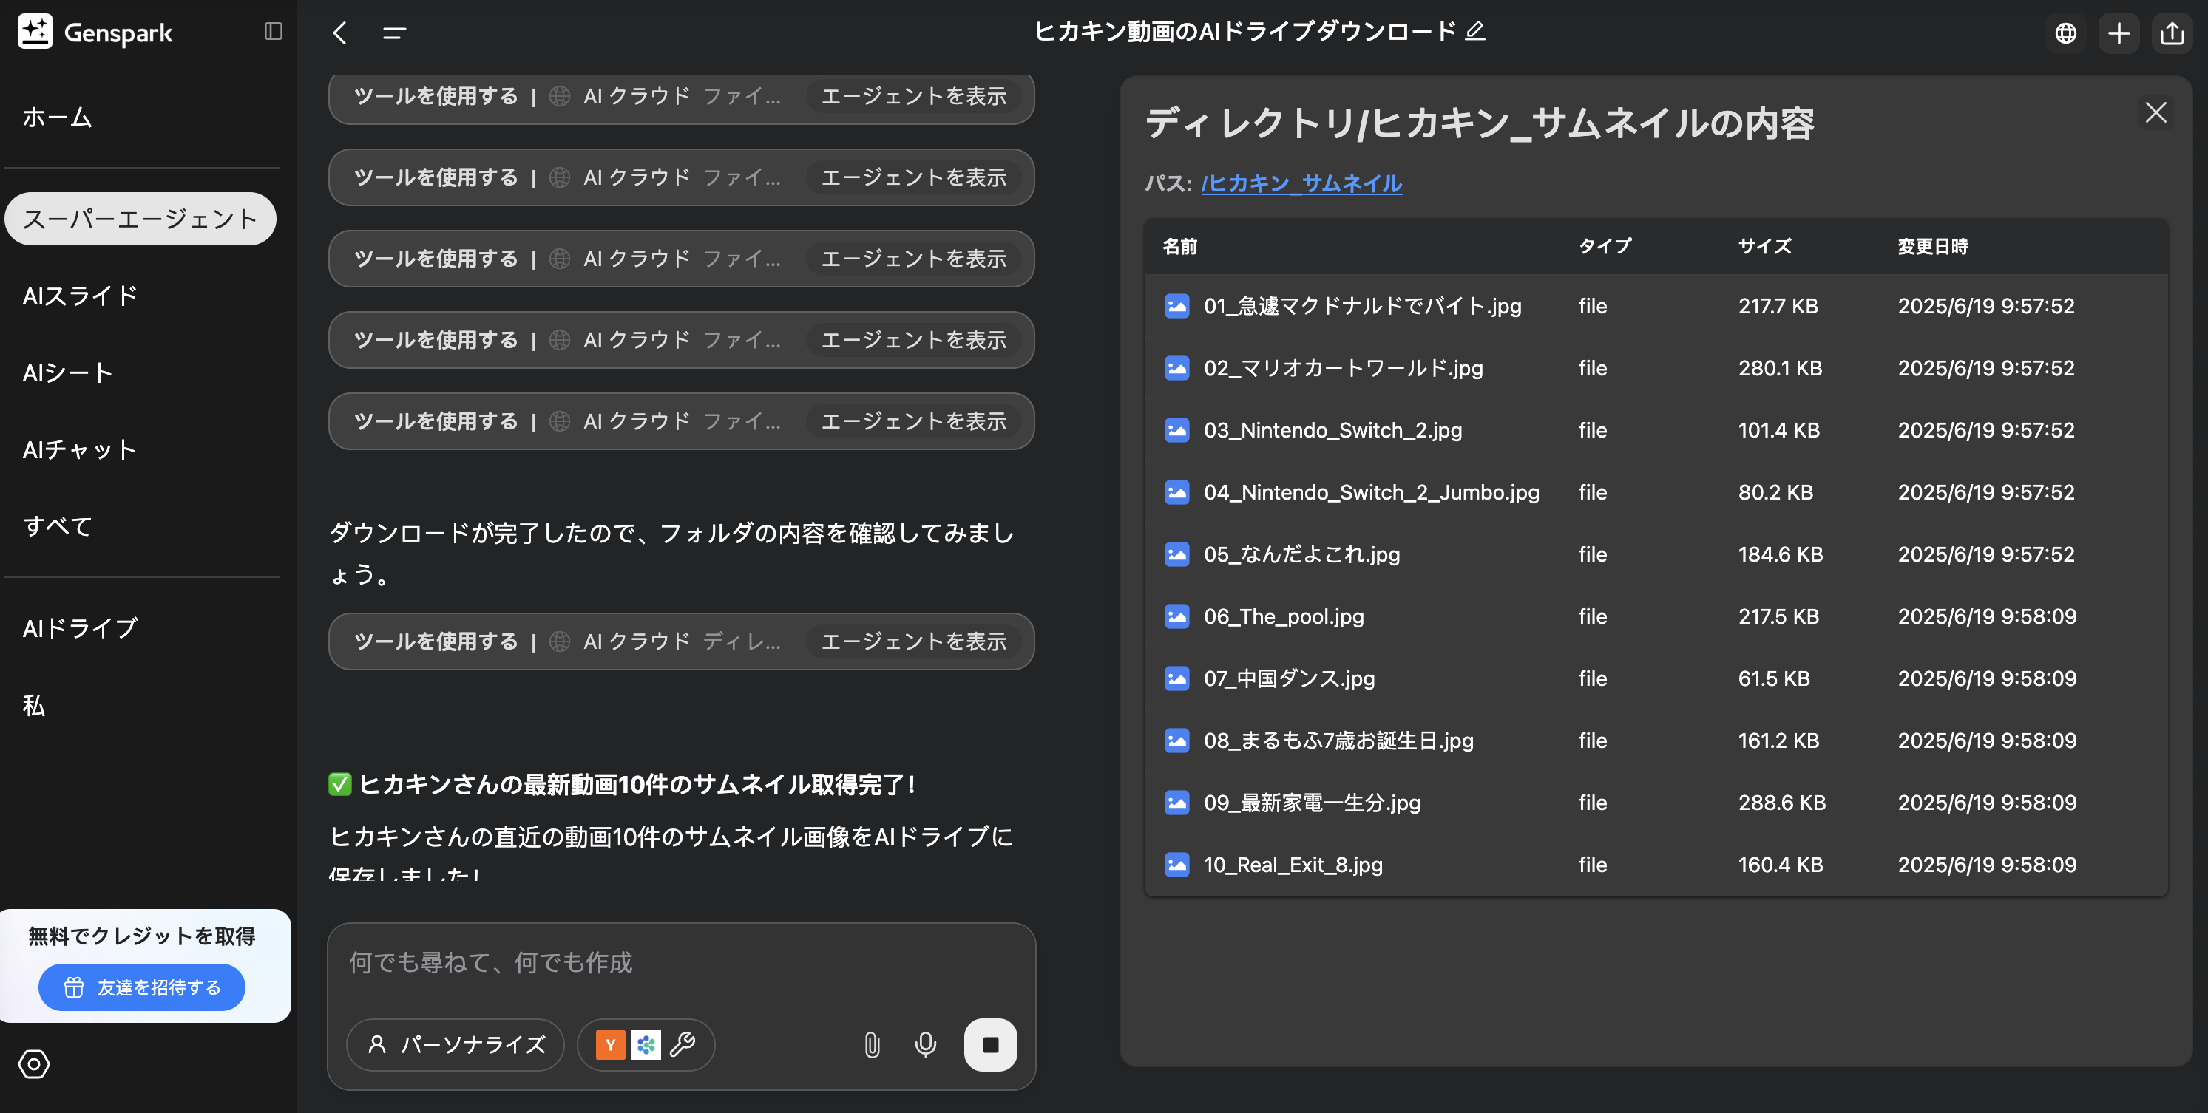Image resolution: width=2208 pixels, height=1113 pixels.
Task: Open the globe language icon
Action: pyautogui.click(x=2066, y=33)
